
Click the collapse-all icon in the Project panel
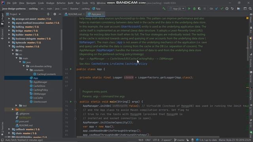click(x=48, y=14)
